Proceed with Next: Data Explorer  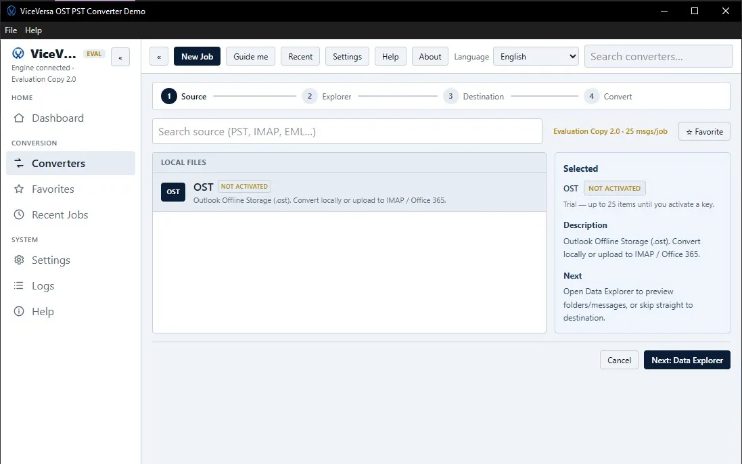pos(687,360)
